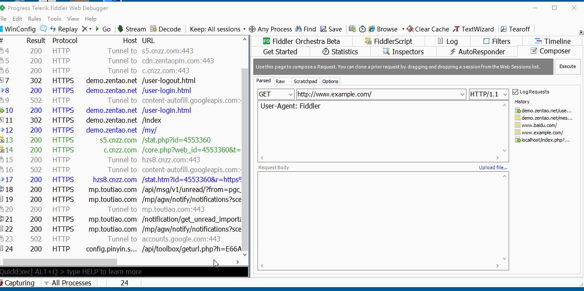584x291 pixels.
Task: Toggle Capturing in the status bar
Action: (17, 283)
